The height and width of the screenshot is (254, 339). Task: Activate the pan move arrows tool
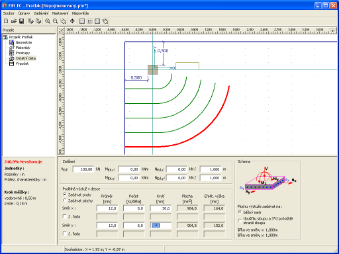[72, 21]
